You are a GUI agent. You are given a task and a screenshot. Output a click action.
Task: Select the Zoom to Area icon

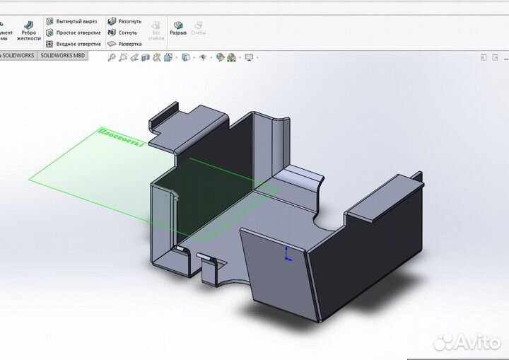click(123, 57)
